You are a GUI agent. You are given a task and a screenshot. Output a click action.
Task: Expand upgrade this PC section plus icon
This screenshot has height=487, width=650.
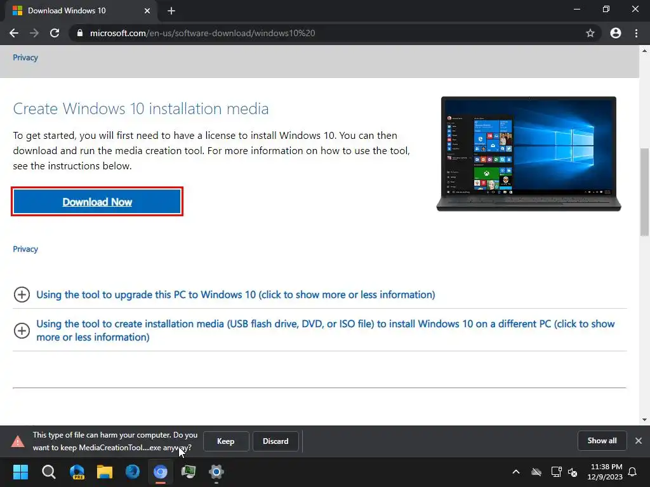(22, 294)
